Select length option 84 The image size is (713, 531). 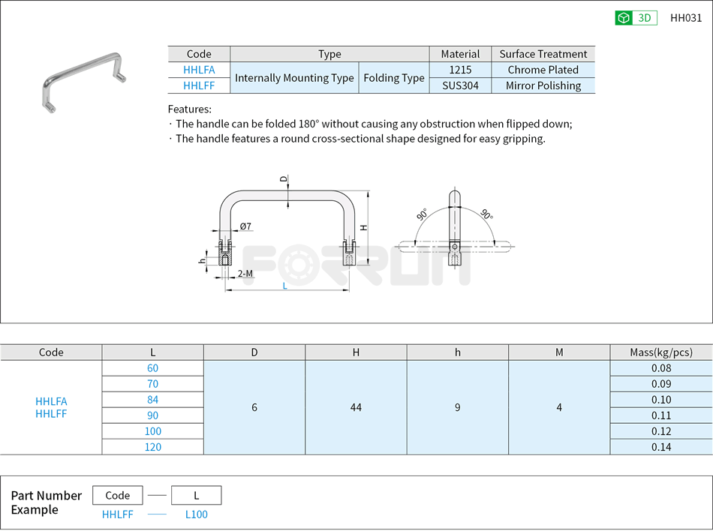[x=152, y=400]
